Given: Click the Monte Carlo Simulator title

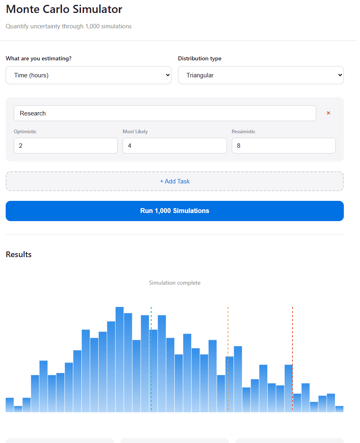Looking at the screenshot, I should (x=64, y=9).
